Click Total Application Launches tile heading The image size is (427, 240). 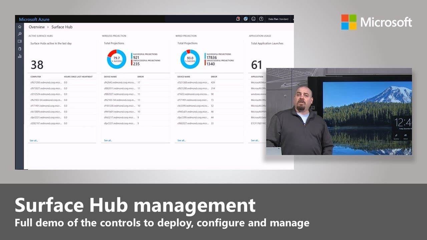click(x=267, y=43)
